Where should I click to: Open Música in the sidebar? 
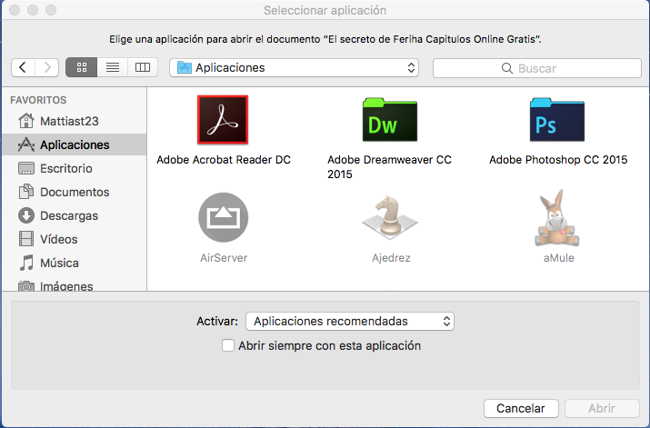[x=74, y=263]
